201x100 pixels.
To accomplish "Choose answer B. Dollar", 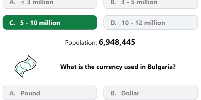I will (151, 93).
